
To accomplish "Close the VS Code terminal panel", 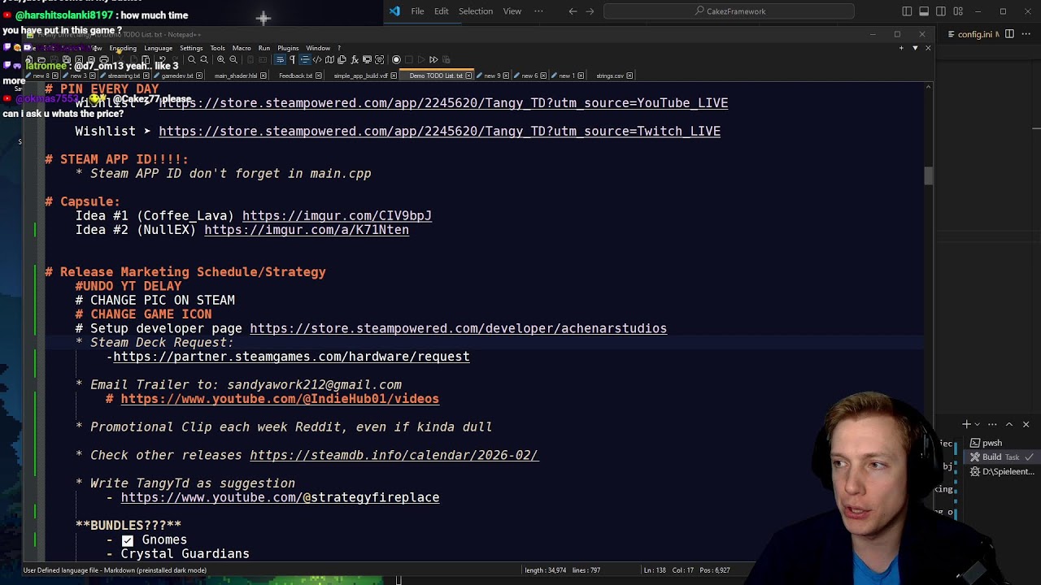I will pos(1026,424).
